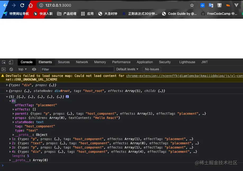243x171 pixels.
Task: Expand __proto__: Object entry
Action: 13,135
